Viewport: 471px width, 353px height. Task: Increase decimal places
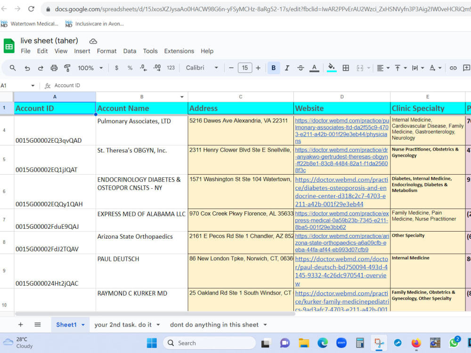(156, 67)
